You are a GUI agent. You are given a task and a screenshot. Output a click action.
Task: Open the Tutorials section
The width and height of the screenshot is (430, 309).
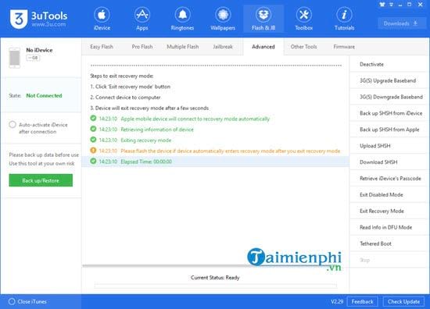coord(344,19)
